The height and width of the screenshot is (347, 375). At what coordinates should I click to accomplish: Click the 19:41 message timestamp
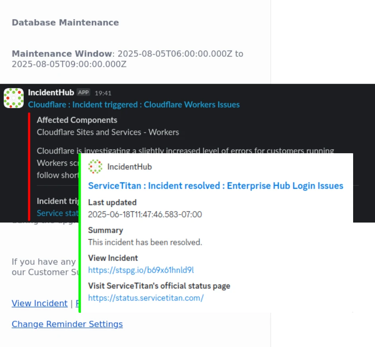click(x=103, y=93)
